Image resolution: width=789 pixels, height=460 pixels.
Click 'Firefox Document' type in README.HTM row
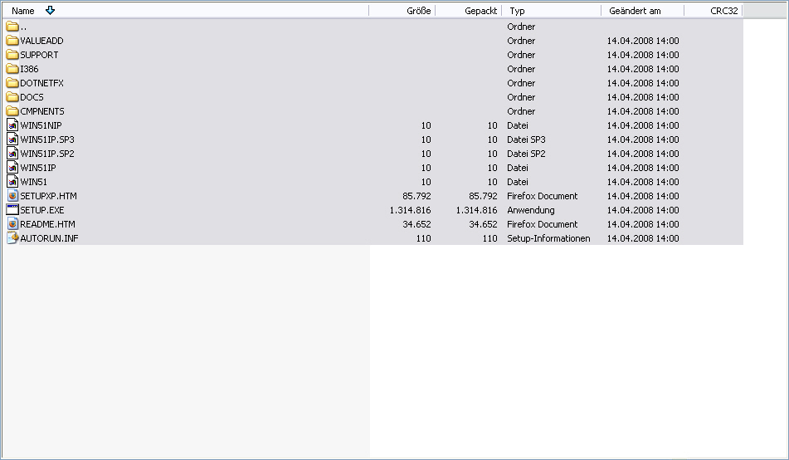pos(543,224)
